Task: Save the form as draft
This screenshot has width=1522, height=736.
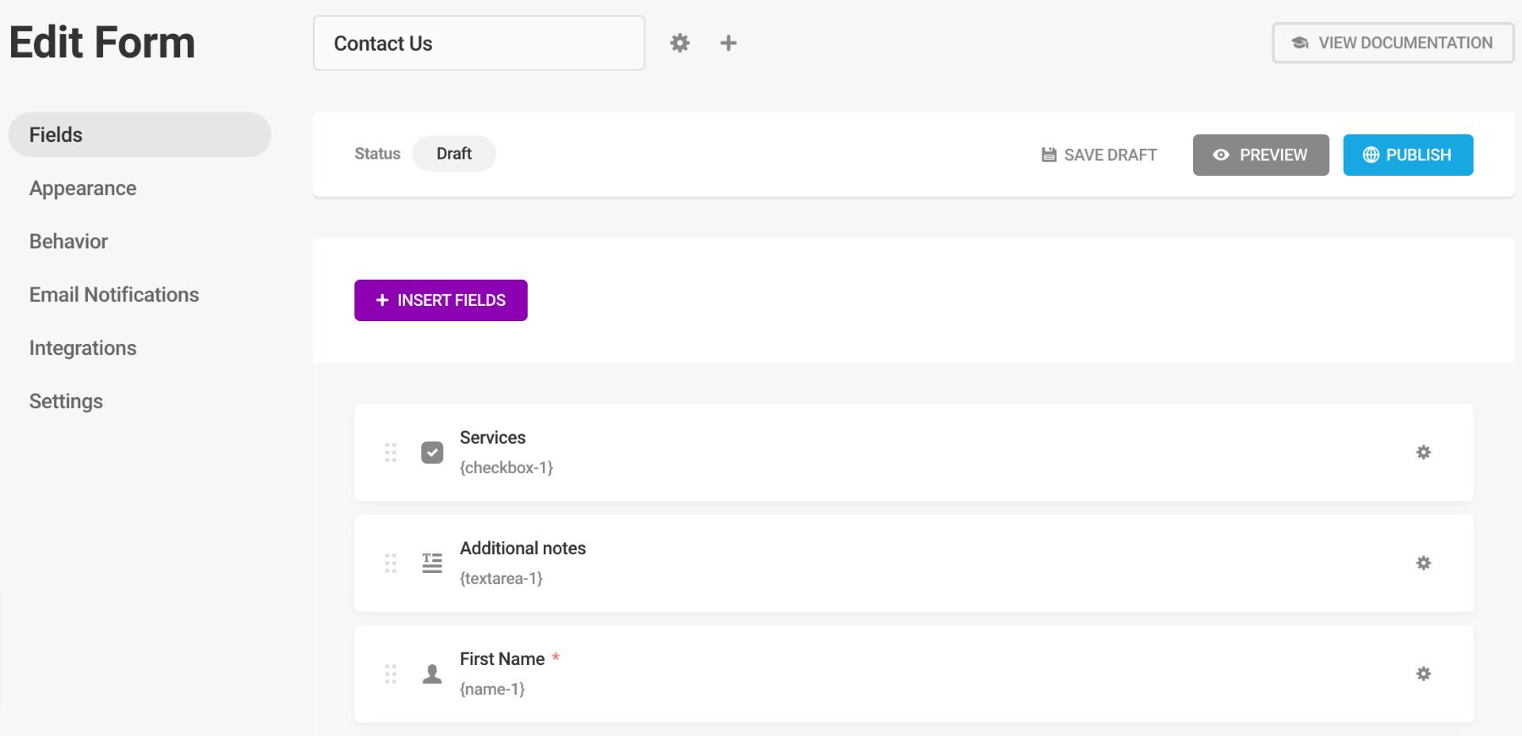Action: pyautogui.click(x=1099, y=155)
